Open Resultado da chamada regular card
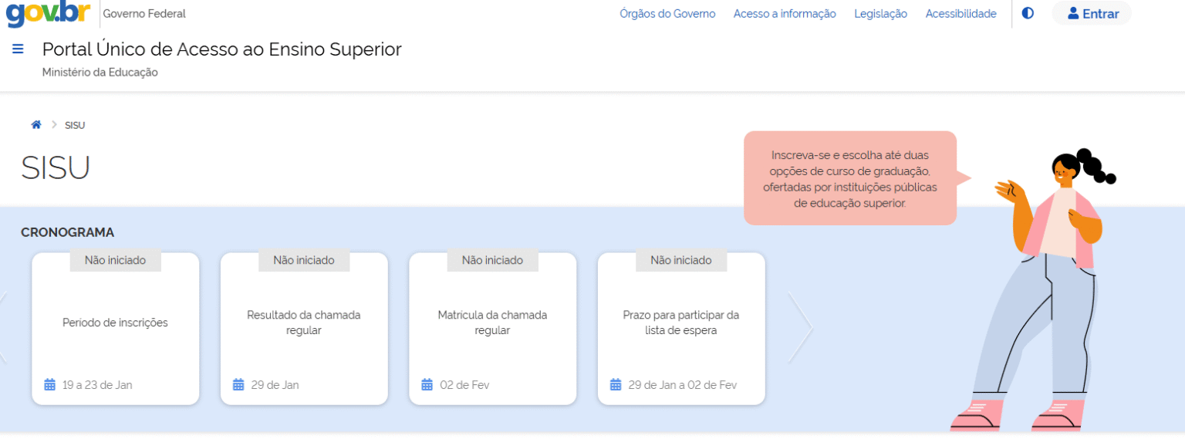Image resolution: width=1185 pixels, height=446 pixels. coord(304,328)
